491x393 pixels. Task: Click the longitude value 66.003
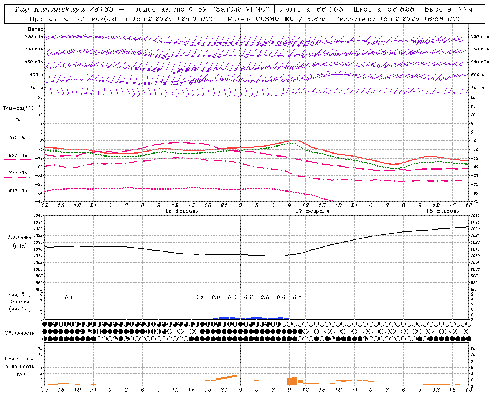tap(330, 9)
